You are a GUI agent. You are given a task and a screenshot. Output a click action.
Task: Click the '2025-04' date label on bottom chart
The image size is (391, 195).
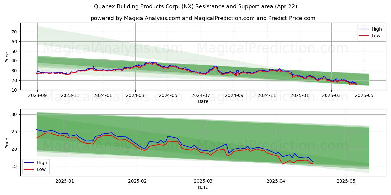click(276, 181)
